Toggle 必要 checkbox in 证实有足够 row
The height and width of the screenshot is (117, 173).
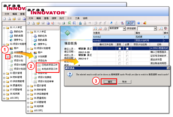(127, 56)
